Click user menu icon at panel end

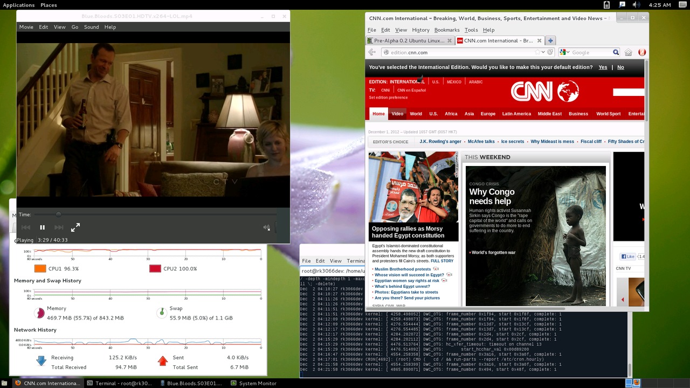tap(682, 5)
